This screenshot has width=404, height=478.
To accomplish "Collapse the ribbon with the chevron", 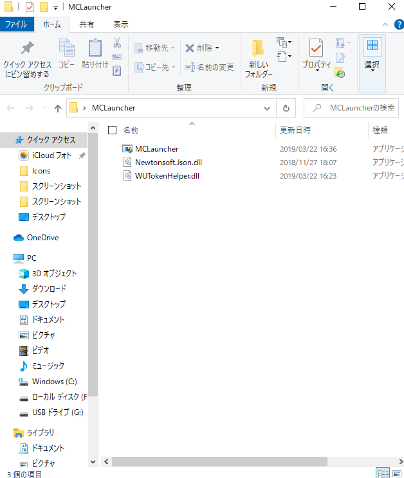I will click(385, 24).
